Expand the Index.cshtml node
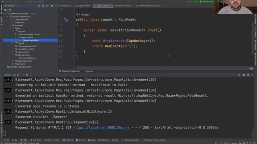 pos(13,52)
